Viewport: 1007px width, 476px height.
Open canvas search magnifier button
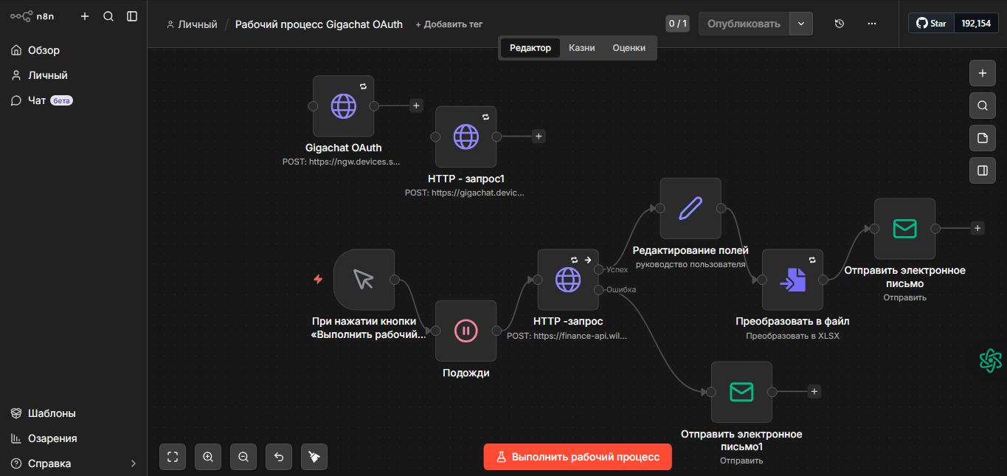click(982, 106)
